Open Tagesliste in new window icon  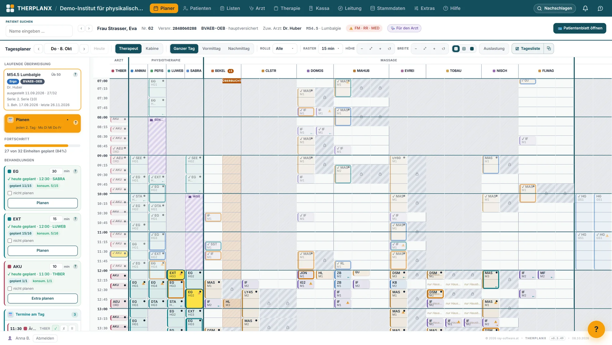[549, 48]
